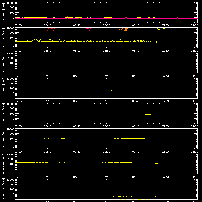
Task: Click the red SVTO station label
Action: click(51, 30)
